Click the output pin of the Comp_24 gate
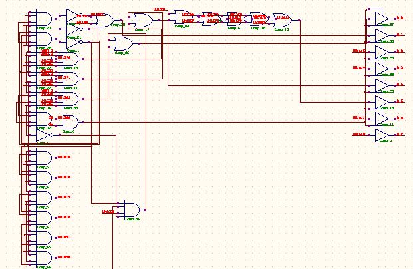Image resolution: width=413 pixels, height=269 pixels. tap(145, 210)
